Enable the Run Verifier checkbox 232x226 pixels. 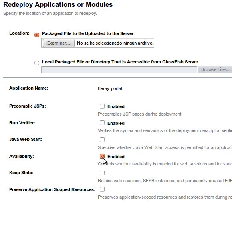tap(102, 123)
